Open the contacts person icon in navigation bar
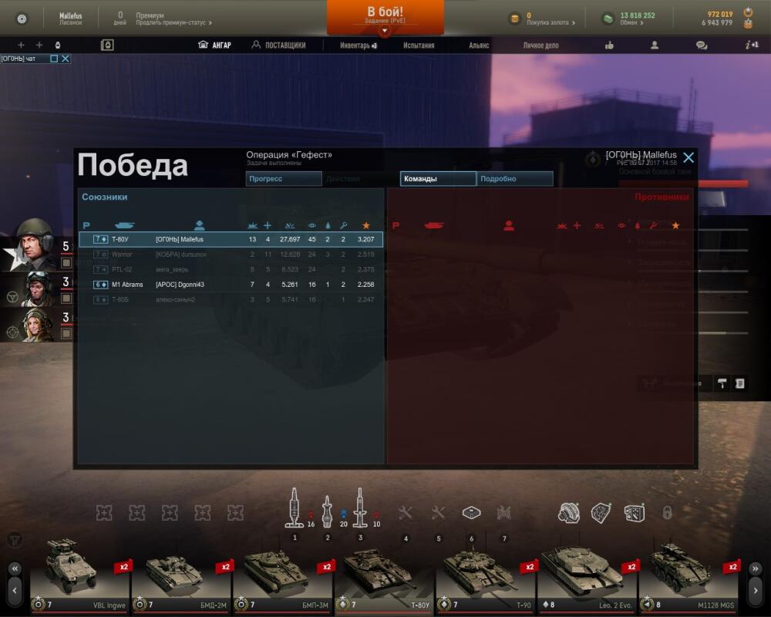Image resolution: width=771 pixels, height=617 pixels. coord(655,46)
